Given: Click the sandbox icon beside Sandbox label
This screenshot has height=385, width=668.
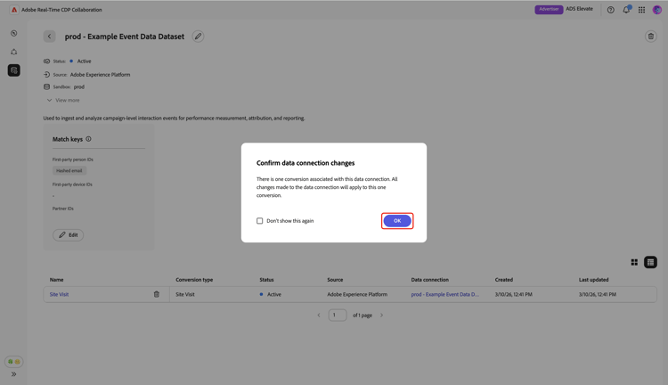Looking at the screenshot, I should 47,86.
